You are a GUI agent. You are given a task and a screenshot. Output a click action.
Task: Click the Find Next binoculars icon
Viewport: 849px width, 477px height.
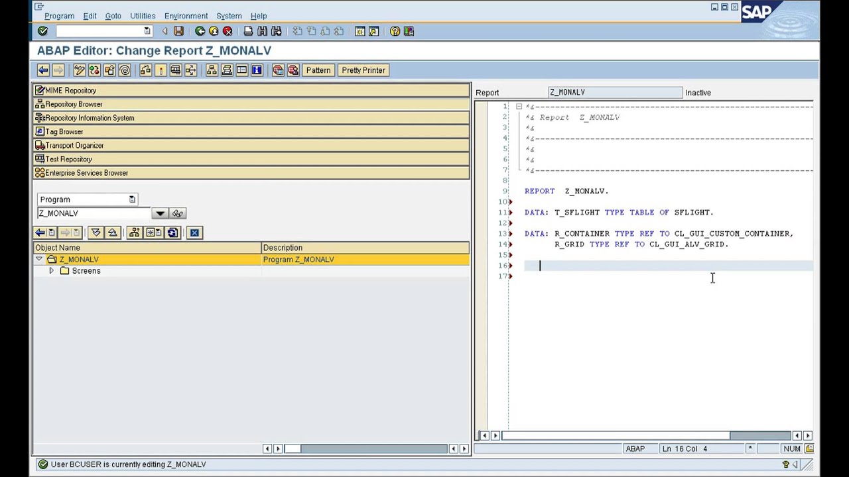[276, 31]
